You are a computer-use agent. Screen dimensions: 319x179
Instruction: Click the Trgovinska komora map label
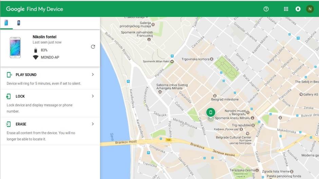[x=195, y=59]
